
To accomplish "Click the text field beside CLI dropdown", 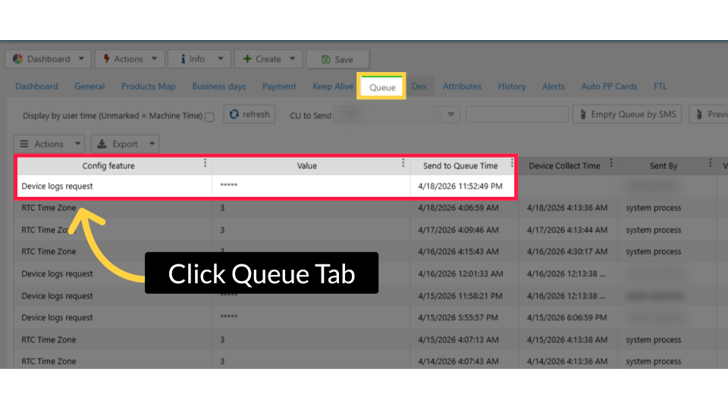I will (x=516, y=115).
